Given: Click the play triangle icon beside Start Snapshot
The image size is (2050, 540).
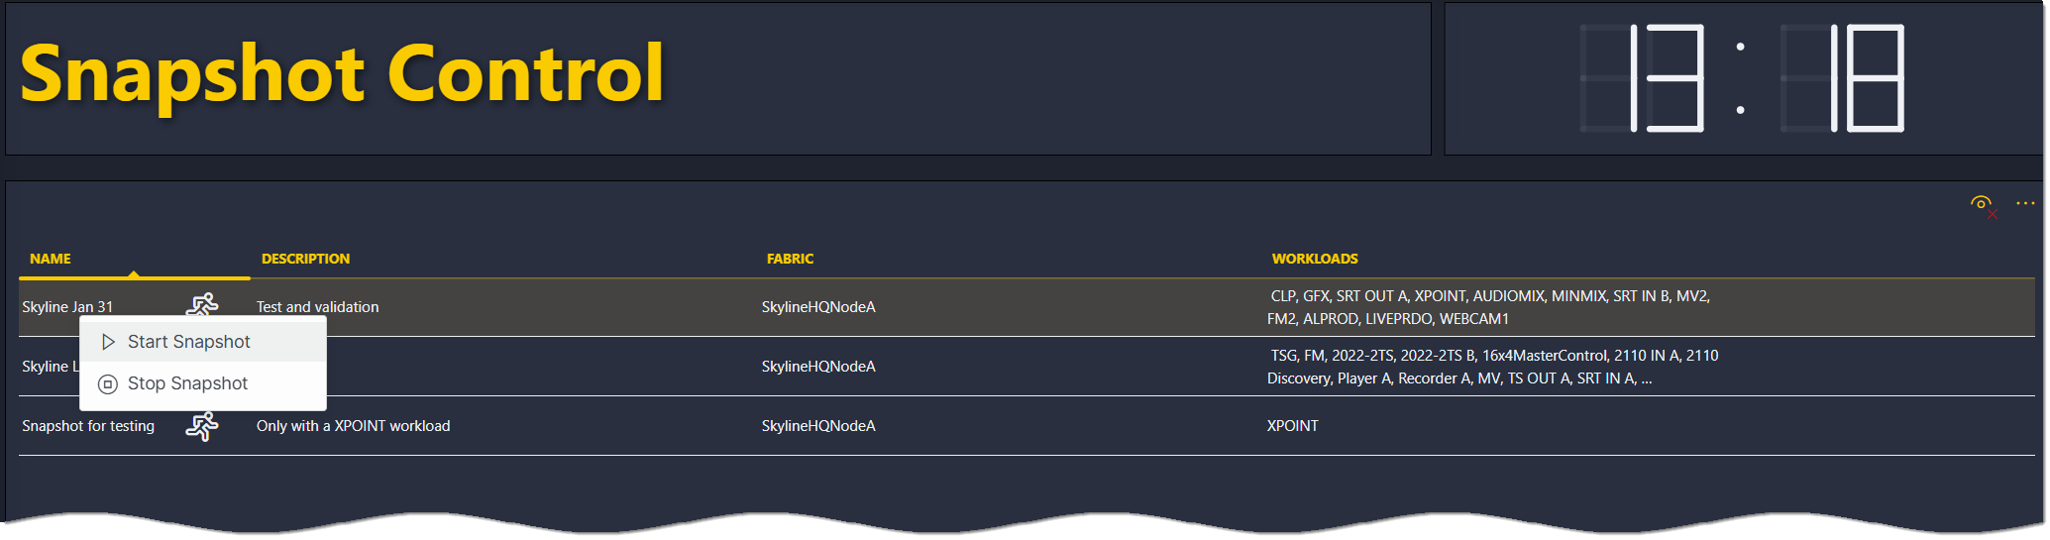Looking at the screenshot, I should coord(108,342).
